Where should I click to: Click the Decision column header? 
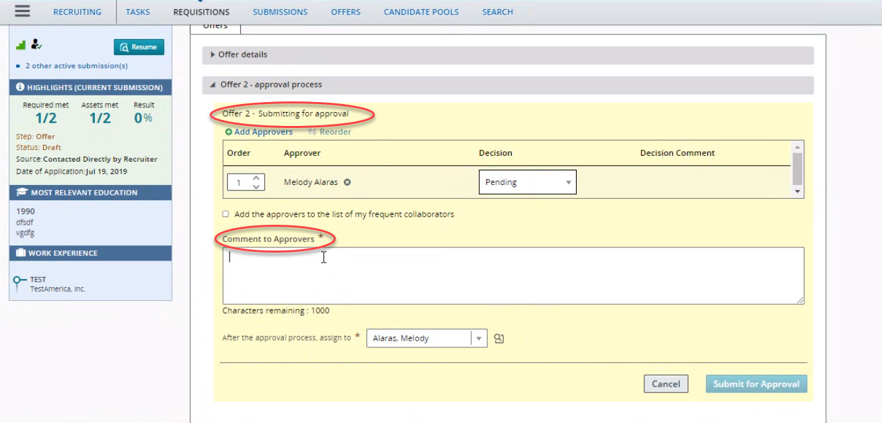coord(496,153)
